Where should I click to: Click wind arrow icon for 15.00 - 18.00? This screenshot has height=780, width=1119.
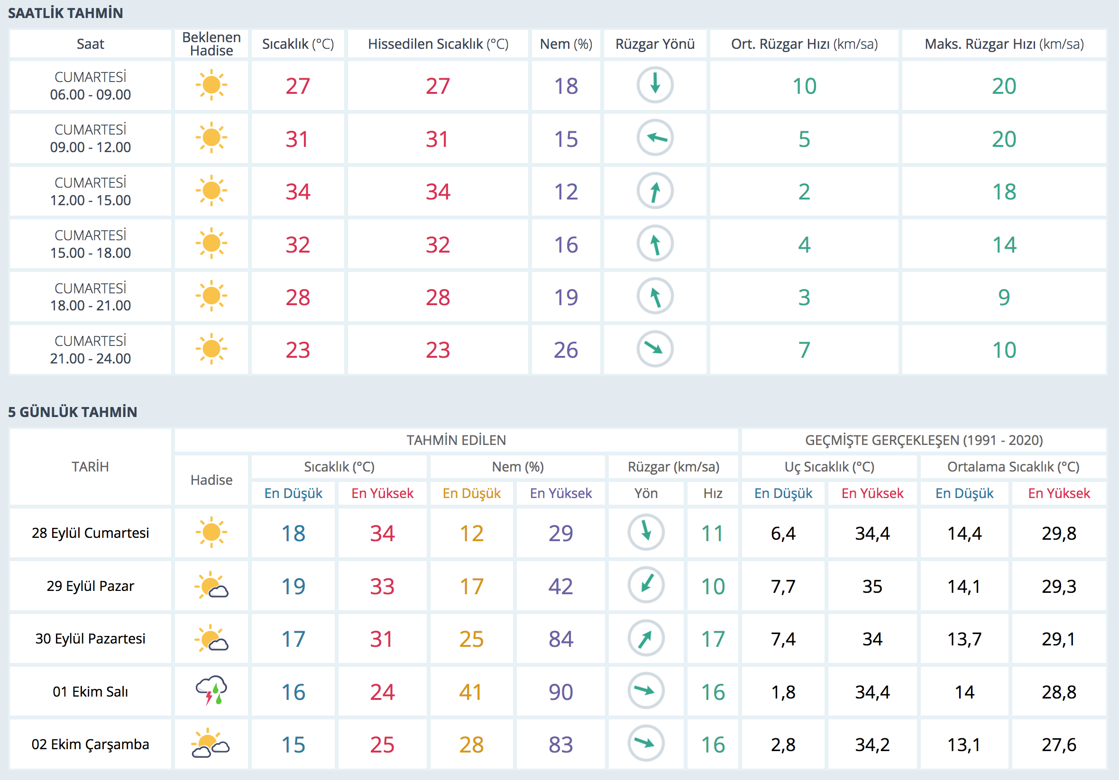(x=654, y=244)
